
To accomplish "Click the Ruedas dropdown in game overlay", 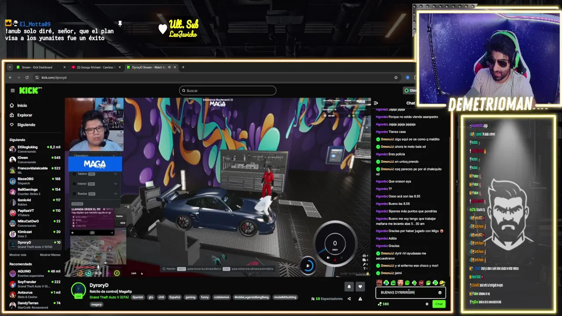I will 96,194.
